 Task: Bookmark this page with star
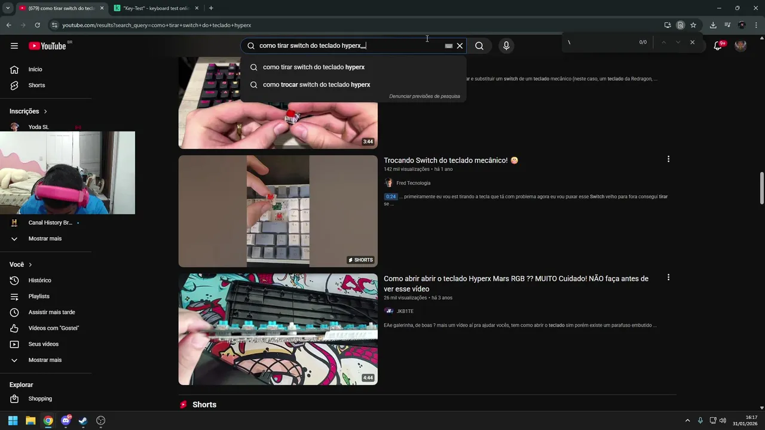[x=693, y=25]
